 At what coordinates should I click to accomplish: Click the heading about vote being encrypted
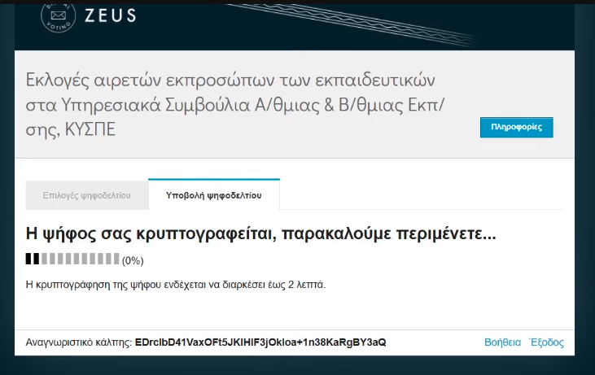[x=260, y=234]
